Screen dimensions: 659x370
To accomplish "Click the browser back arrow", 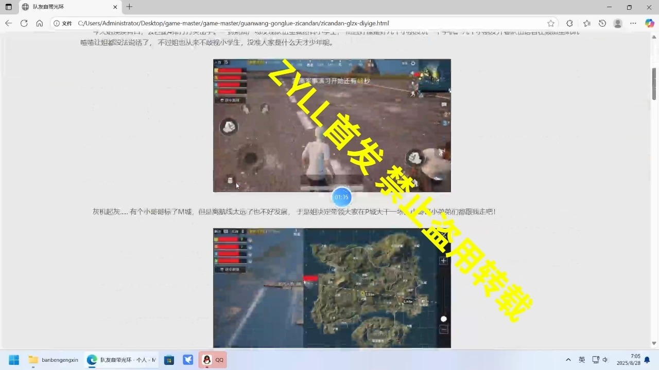I will point(8,23).
